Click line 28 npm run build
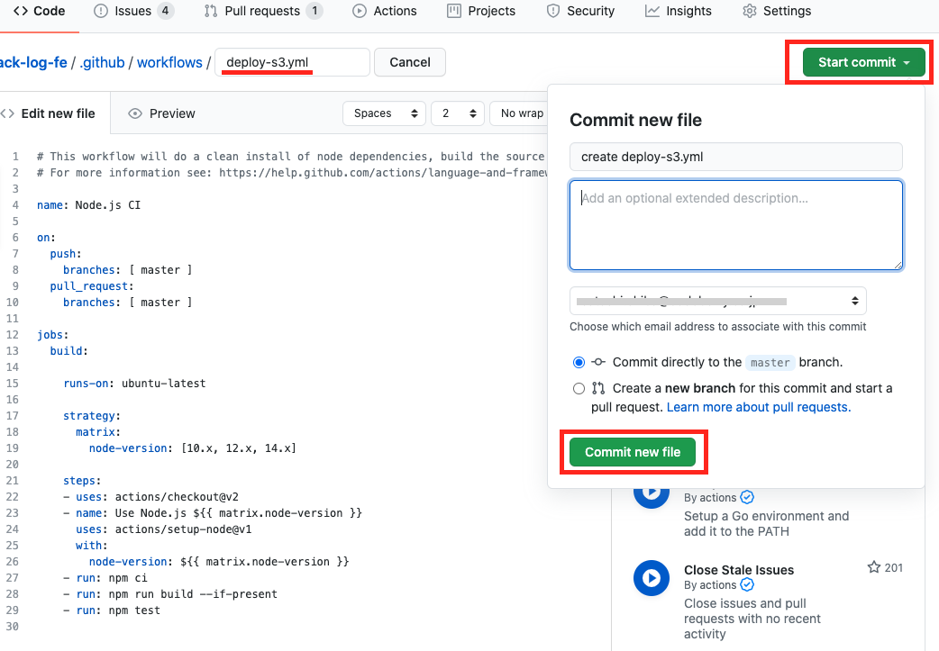The image size is (939, 651). point(170,594)
